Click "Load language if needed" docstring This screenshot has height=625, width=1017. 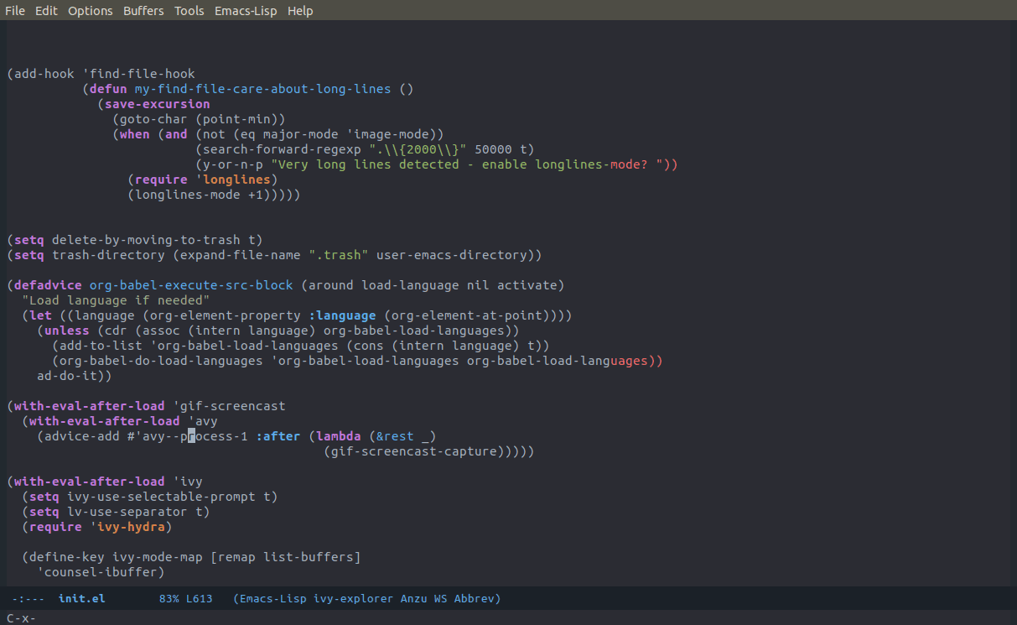pos(116,300)
